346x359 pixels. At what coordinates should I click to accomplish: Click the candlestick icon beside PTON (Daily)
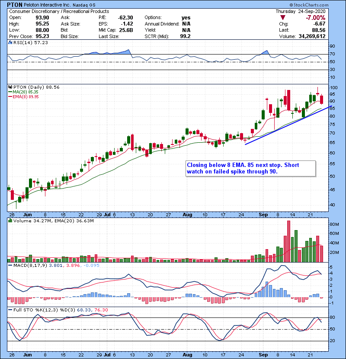10,87
